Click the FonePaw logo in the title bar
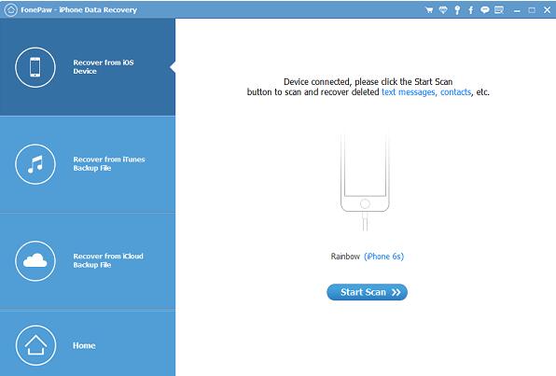The image size is (556, 376). point(10,10)
